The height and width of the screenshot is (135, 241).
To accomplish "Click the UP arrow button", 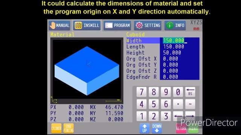I will pos(145,128).
